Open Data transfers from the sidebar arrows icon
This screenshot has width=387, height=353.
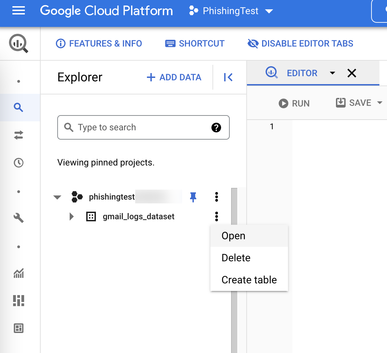coord(19,135)
